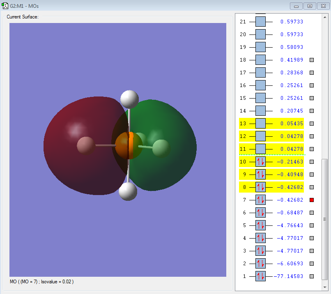Select the empty orbital box for MO 11
The width and height of the screenshot is (331, 294).
point(260,149)
